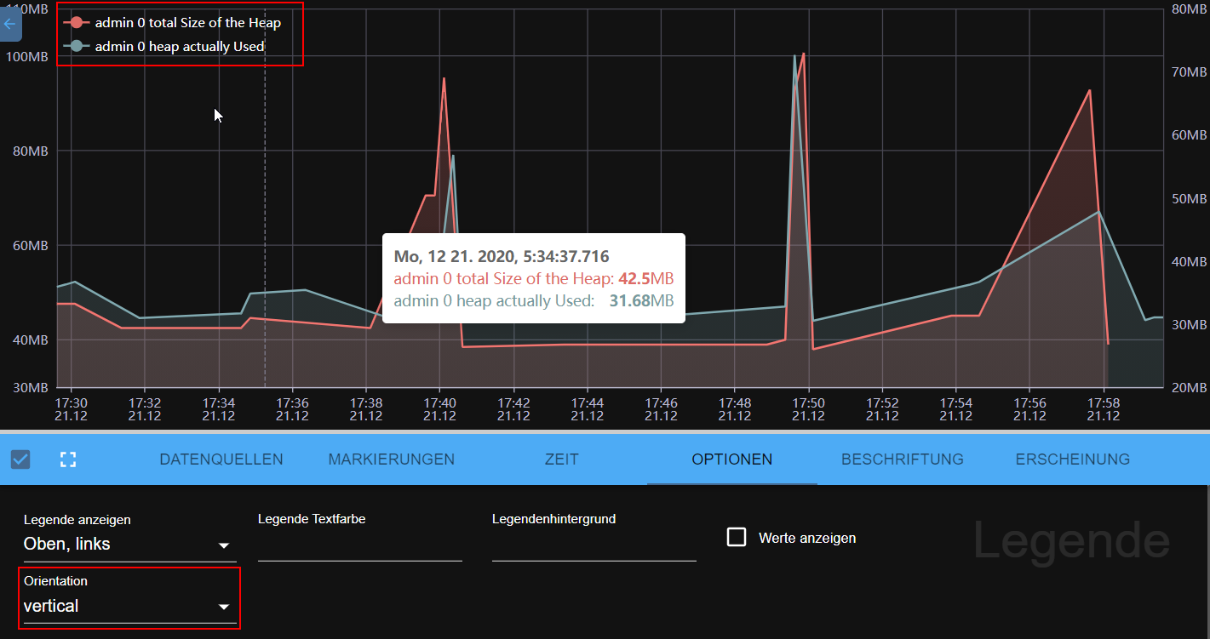1210x639 pixels.
Task: Click the dropdown arrow beside 'Oben, links'
Action: click(224, 545)
